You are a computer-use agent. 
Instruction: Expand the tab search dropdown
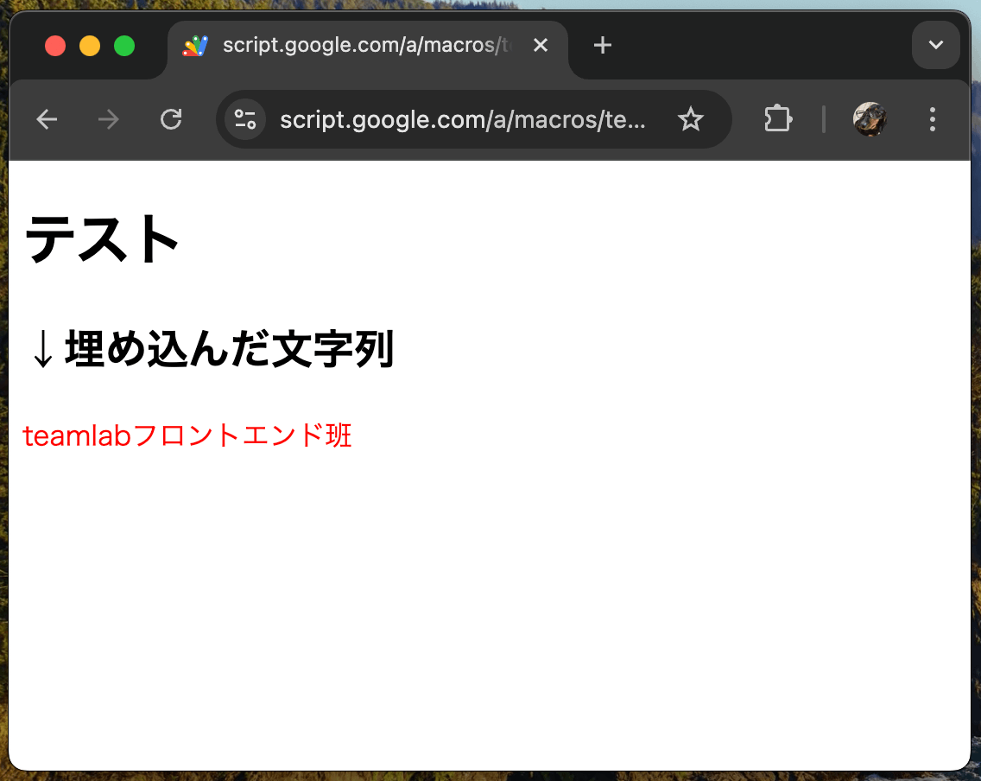pos(936,45)
